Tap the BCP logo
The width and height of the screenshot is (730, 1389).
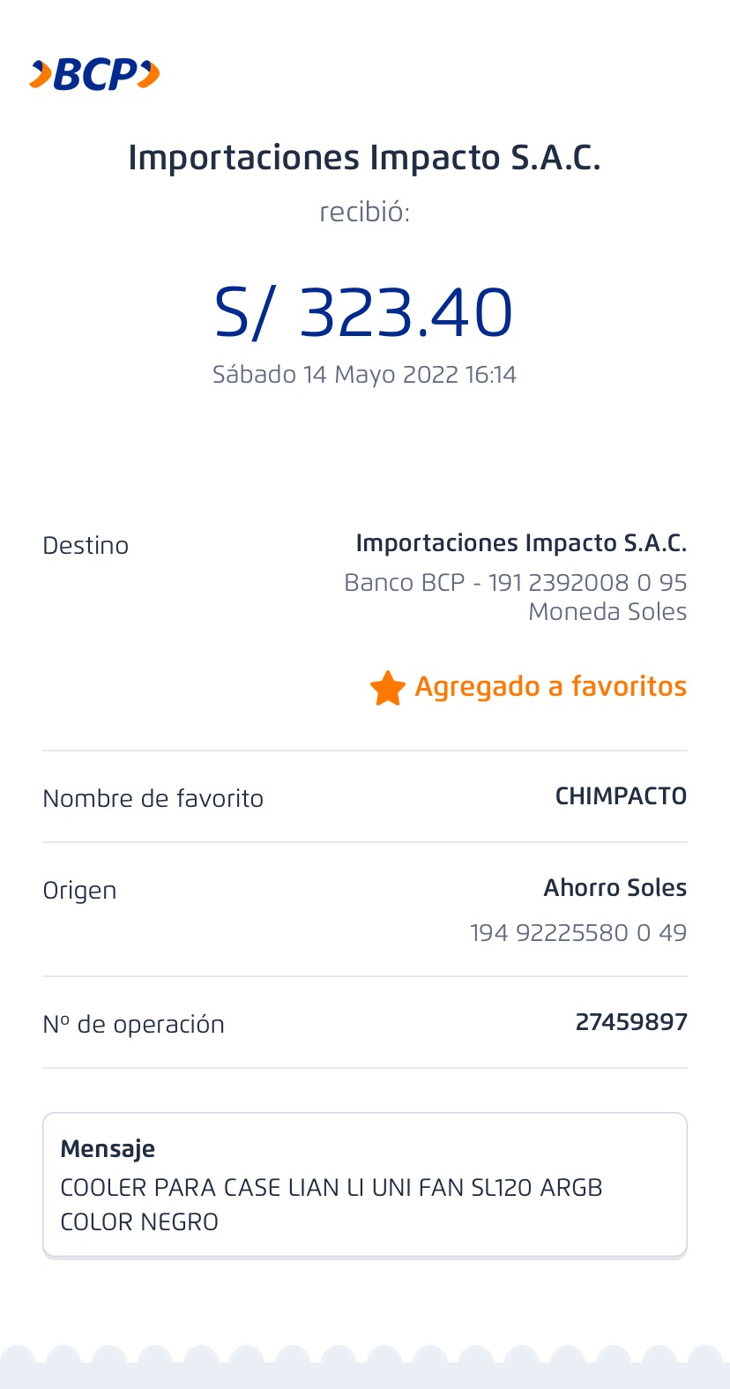click(x=94, y=75)
